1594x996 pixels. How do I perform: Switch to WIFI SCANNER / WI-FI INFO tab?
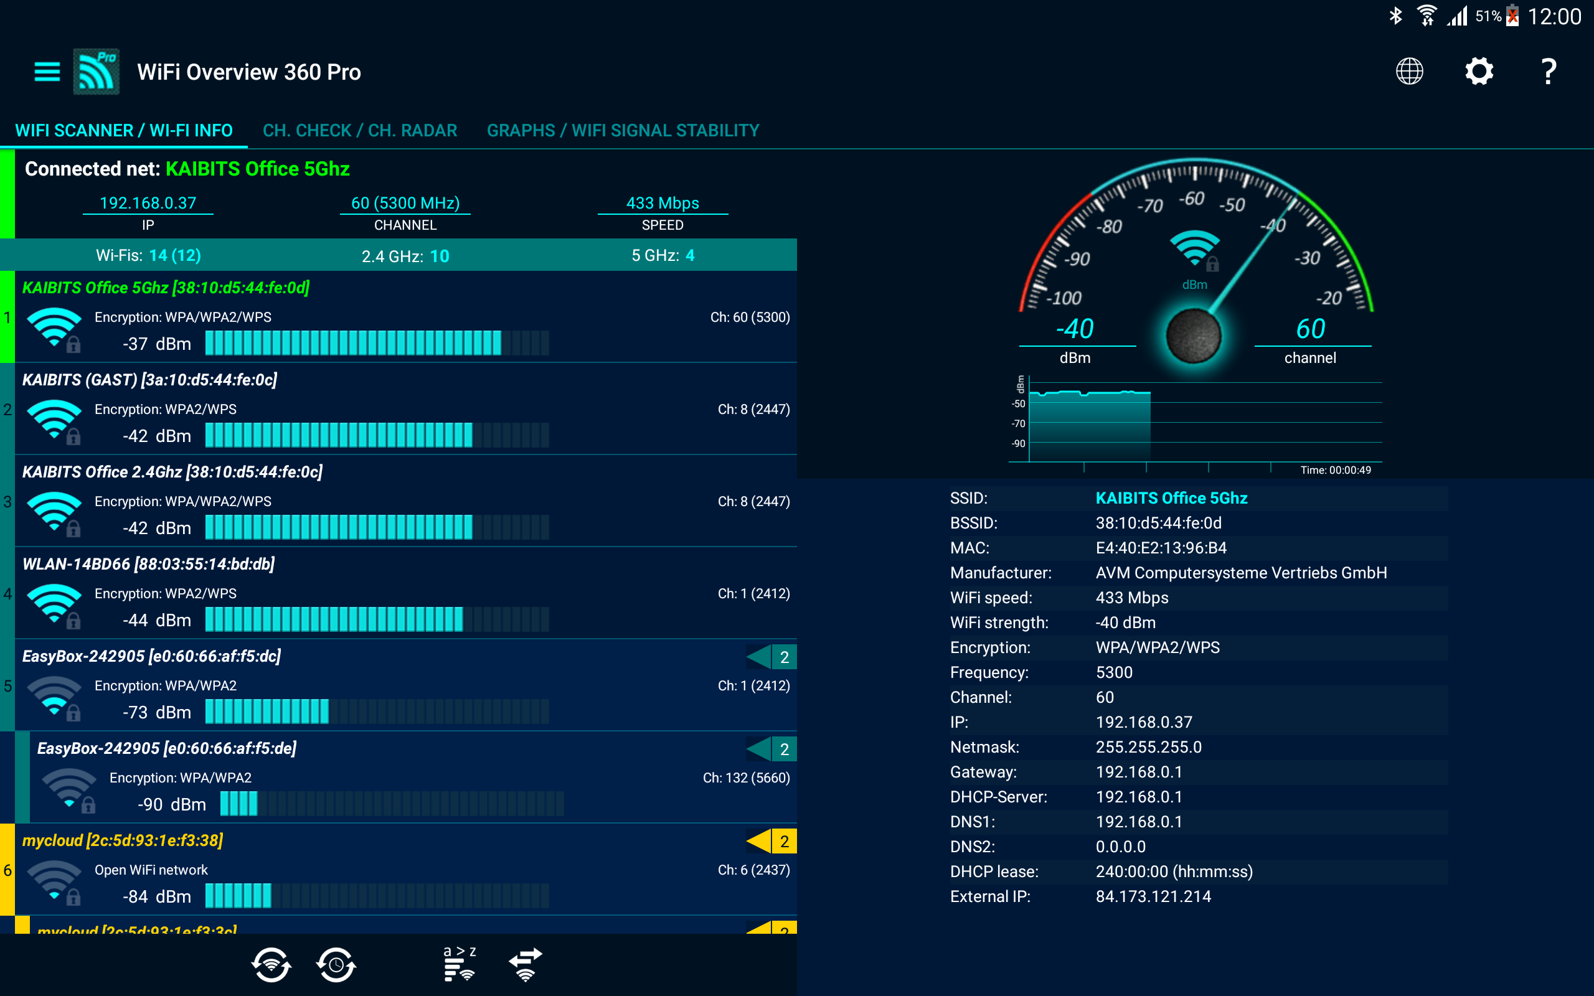pos(124,131)
